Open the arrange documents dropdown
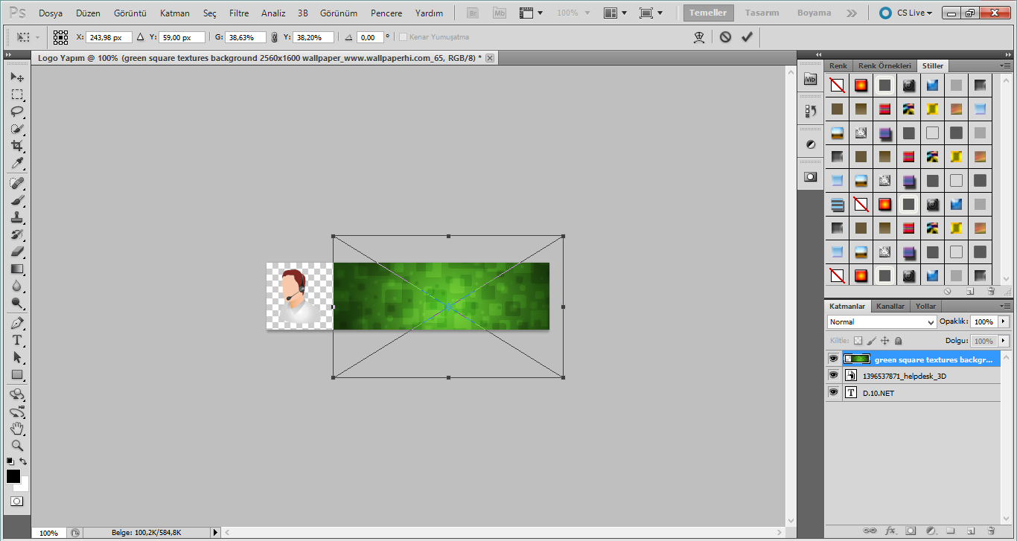Image resolution: width=1017 pixels, height=541 pixels. coord(615,13)
